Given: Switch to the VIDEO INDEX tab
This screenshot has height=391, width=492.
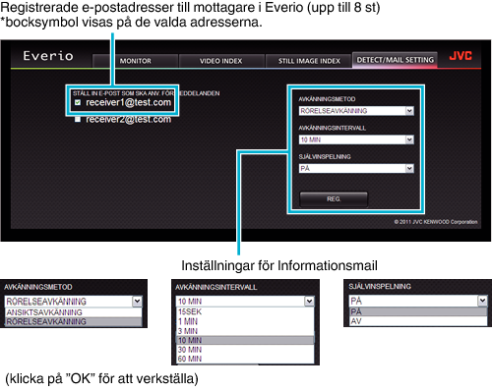Looking at the screenshot, I should point(221,61).
